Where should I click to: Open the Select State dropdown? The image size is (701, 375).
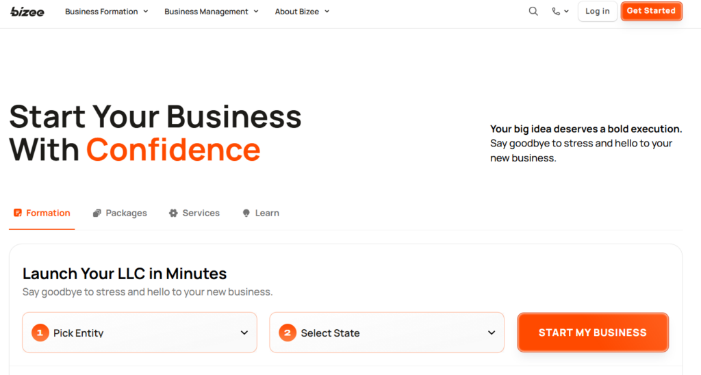click(387, 333)
